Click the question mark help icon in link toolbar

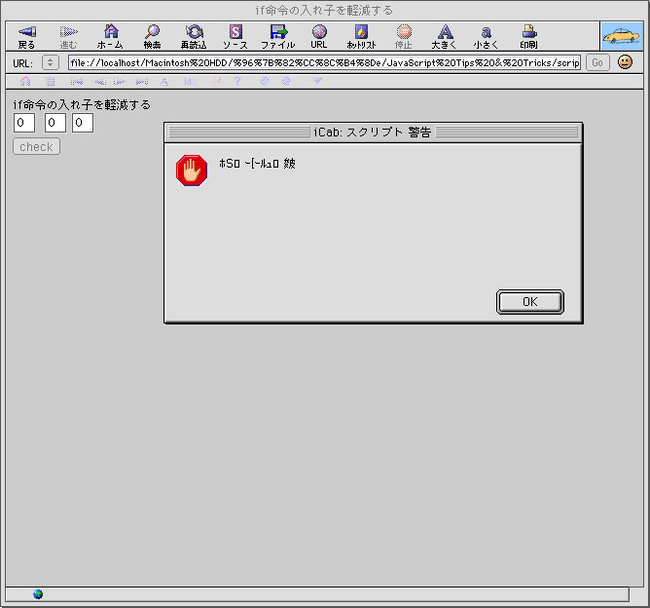237,81
